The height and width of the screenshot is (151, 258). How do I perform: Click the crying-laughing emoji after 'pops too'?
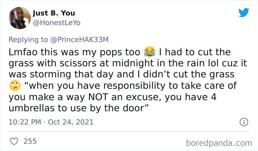click(x=150, y=51)
